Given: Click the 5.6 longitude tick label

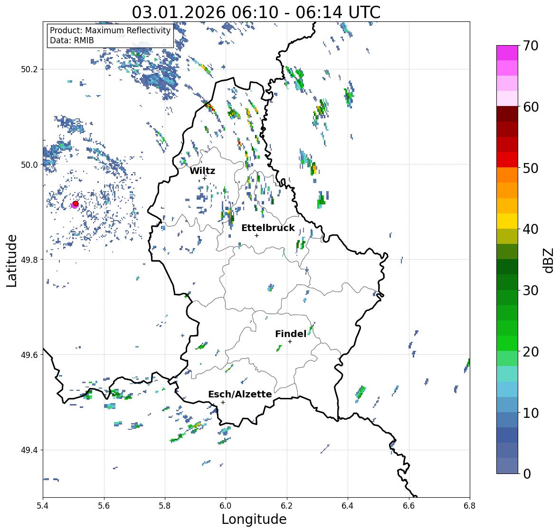Looking at the screenshot, I should [x=104, y=506].
